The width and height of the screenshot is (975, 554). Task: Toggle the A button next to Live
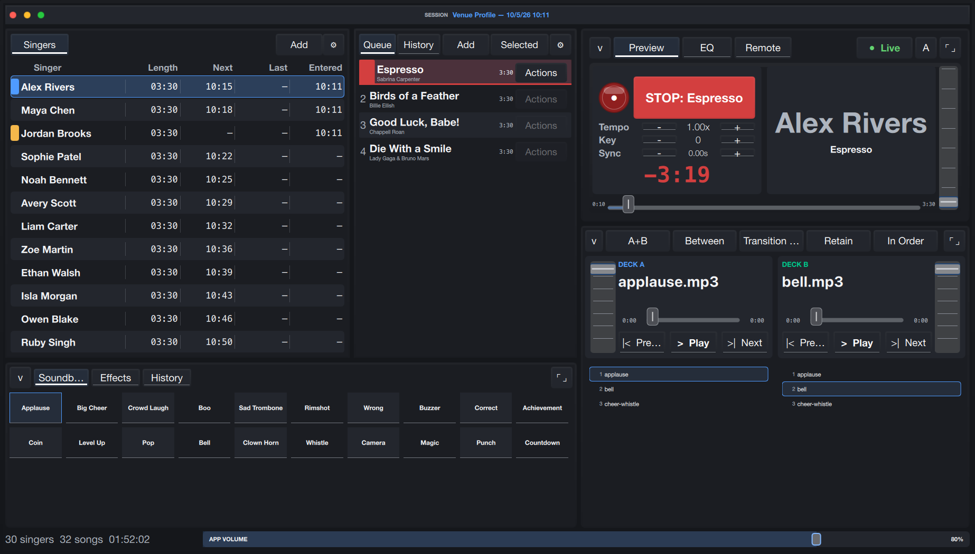[x=925, y=48]
